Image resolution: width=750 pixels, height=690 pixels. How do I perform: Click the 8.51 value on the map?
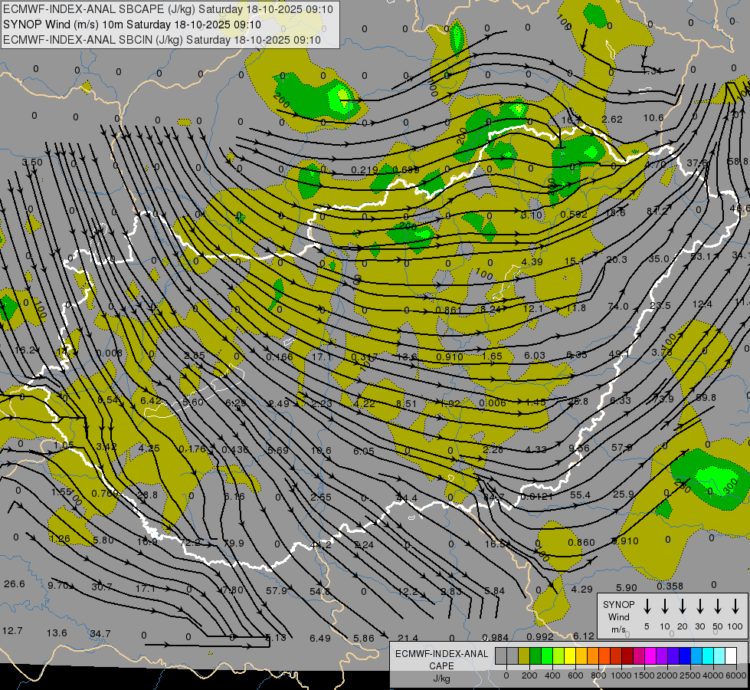(x=407, y=404)
